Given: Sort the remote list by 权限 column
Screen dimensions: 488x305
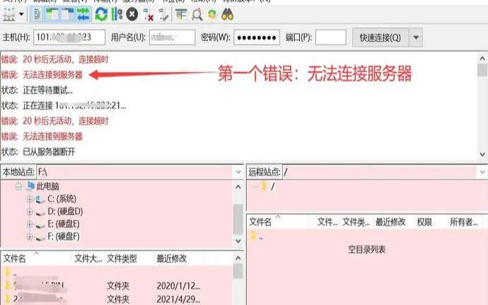Looking at the screenshot, I should pos(425,221).
